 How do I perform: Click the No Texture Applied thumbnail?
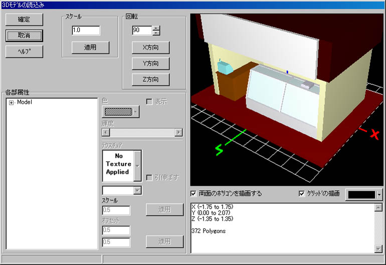click(118, 166)
